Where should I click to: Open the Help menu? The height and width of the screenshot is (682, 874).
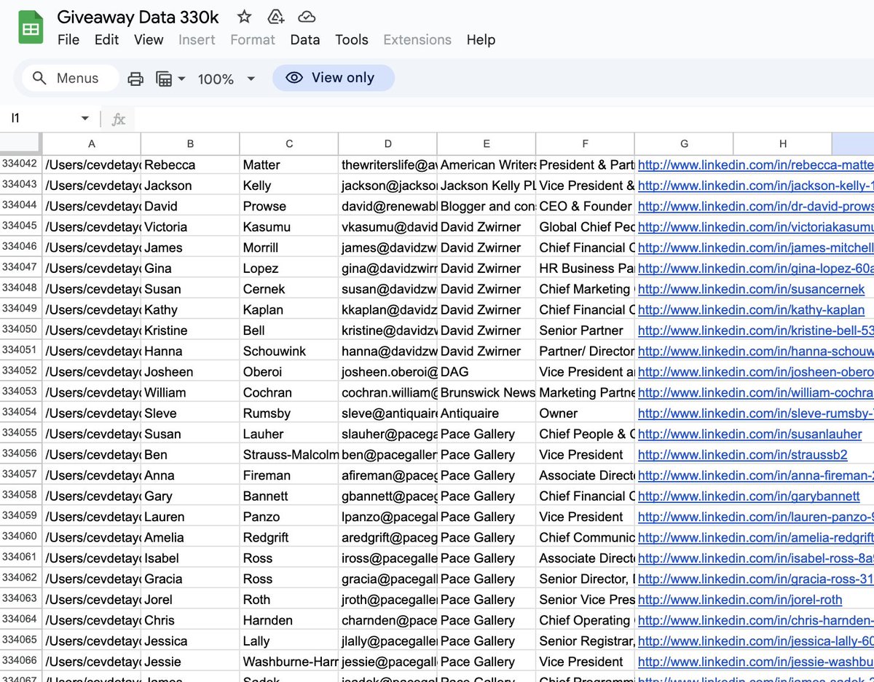(481, 39)
